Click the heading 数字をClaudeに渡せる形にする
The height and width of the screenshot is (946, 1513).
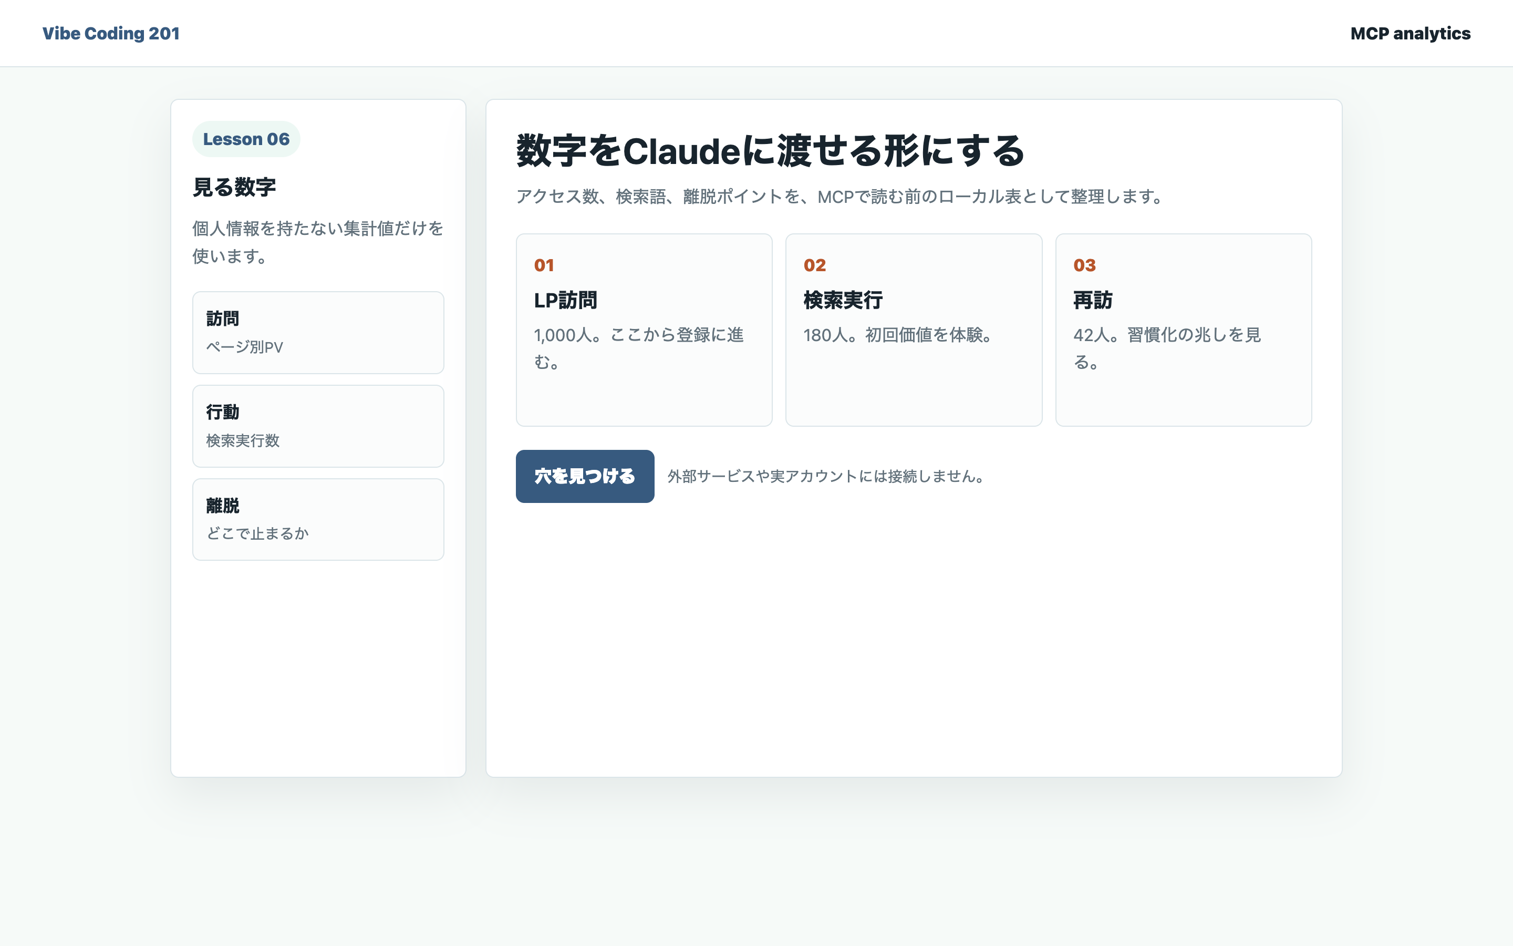(x=770, y=151)
